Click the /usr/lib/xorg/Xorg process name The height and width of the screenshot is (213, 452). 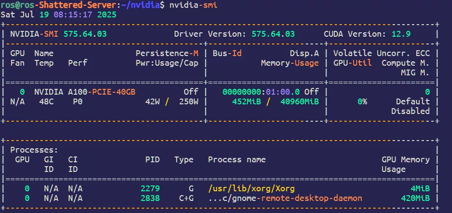[x=251, y=188]
